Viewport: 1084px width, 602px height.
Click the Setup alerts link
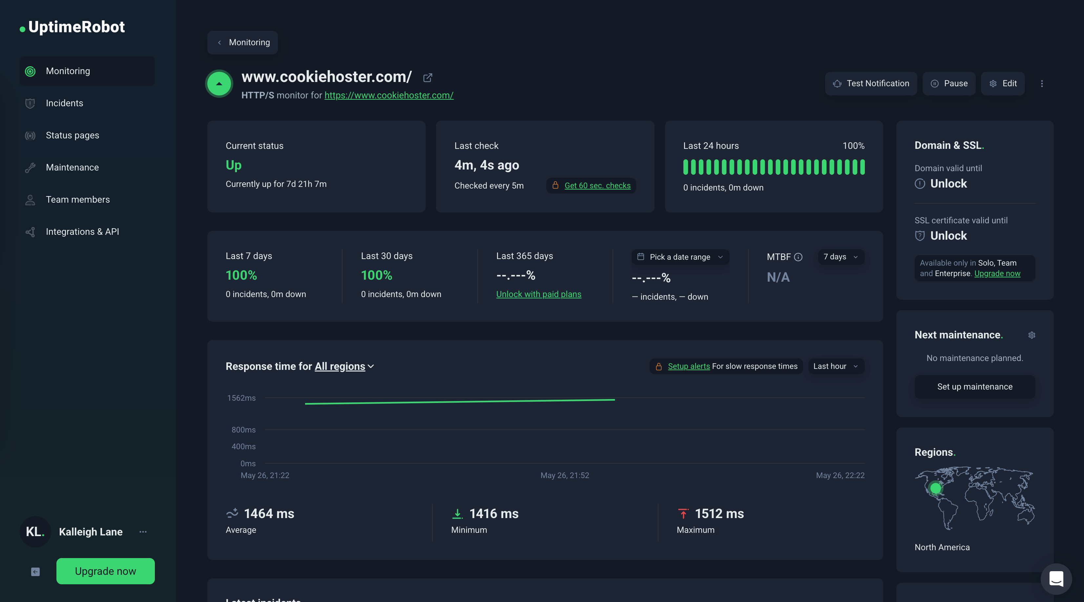[x=688, y=367]
